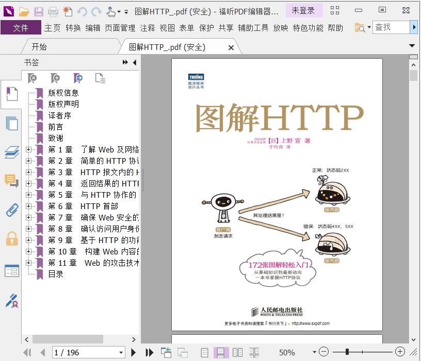This screenshot has width=421, height=361.
Task: Open the 页面管理 ribbon tab
Action: click(x=120, y=28)
